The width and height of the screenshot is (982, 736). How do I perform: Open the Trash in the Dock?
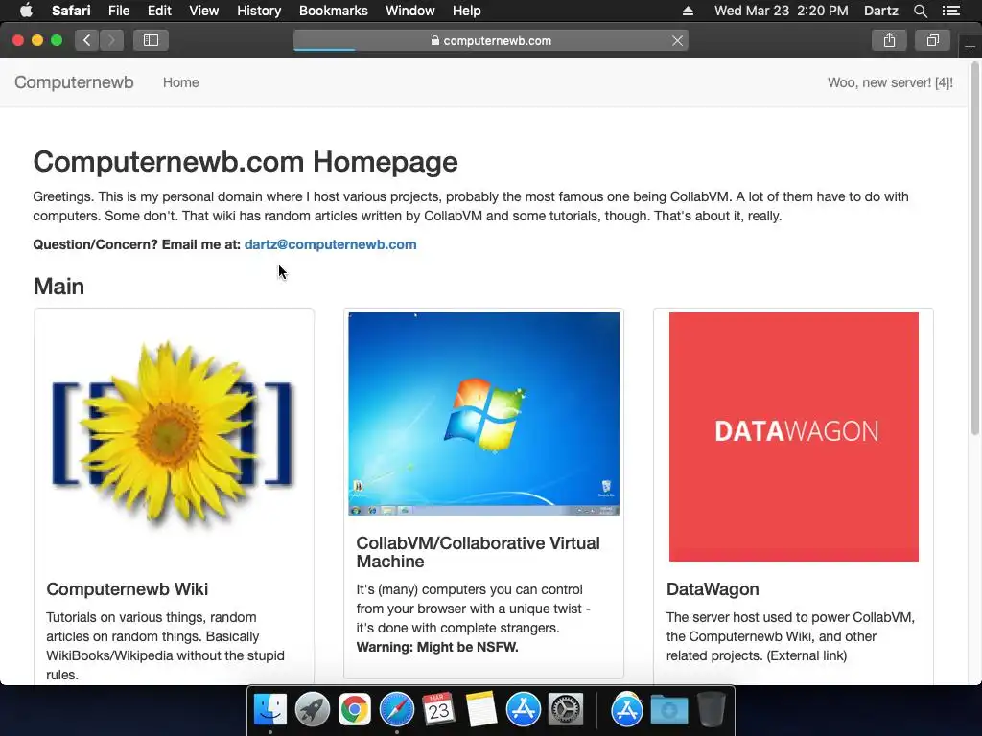coord(712,709)
